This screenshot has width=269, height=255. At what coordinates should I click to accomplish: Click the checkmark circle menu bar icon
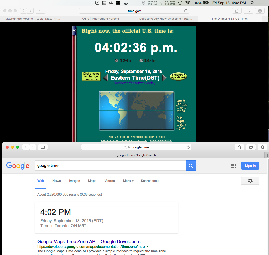pos(97,3)
